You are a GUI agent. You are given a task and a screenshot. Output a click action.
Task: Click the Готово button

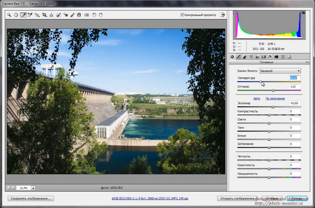[297, 199]
